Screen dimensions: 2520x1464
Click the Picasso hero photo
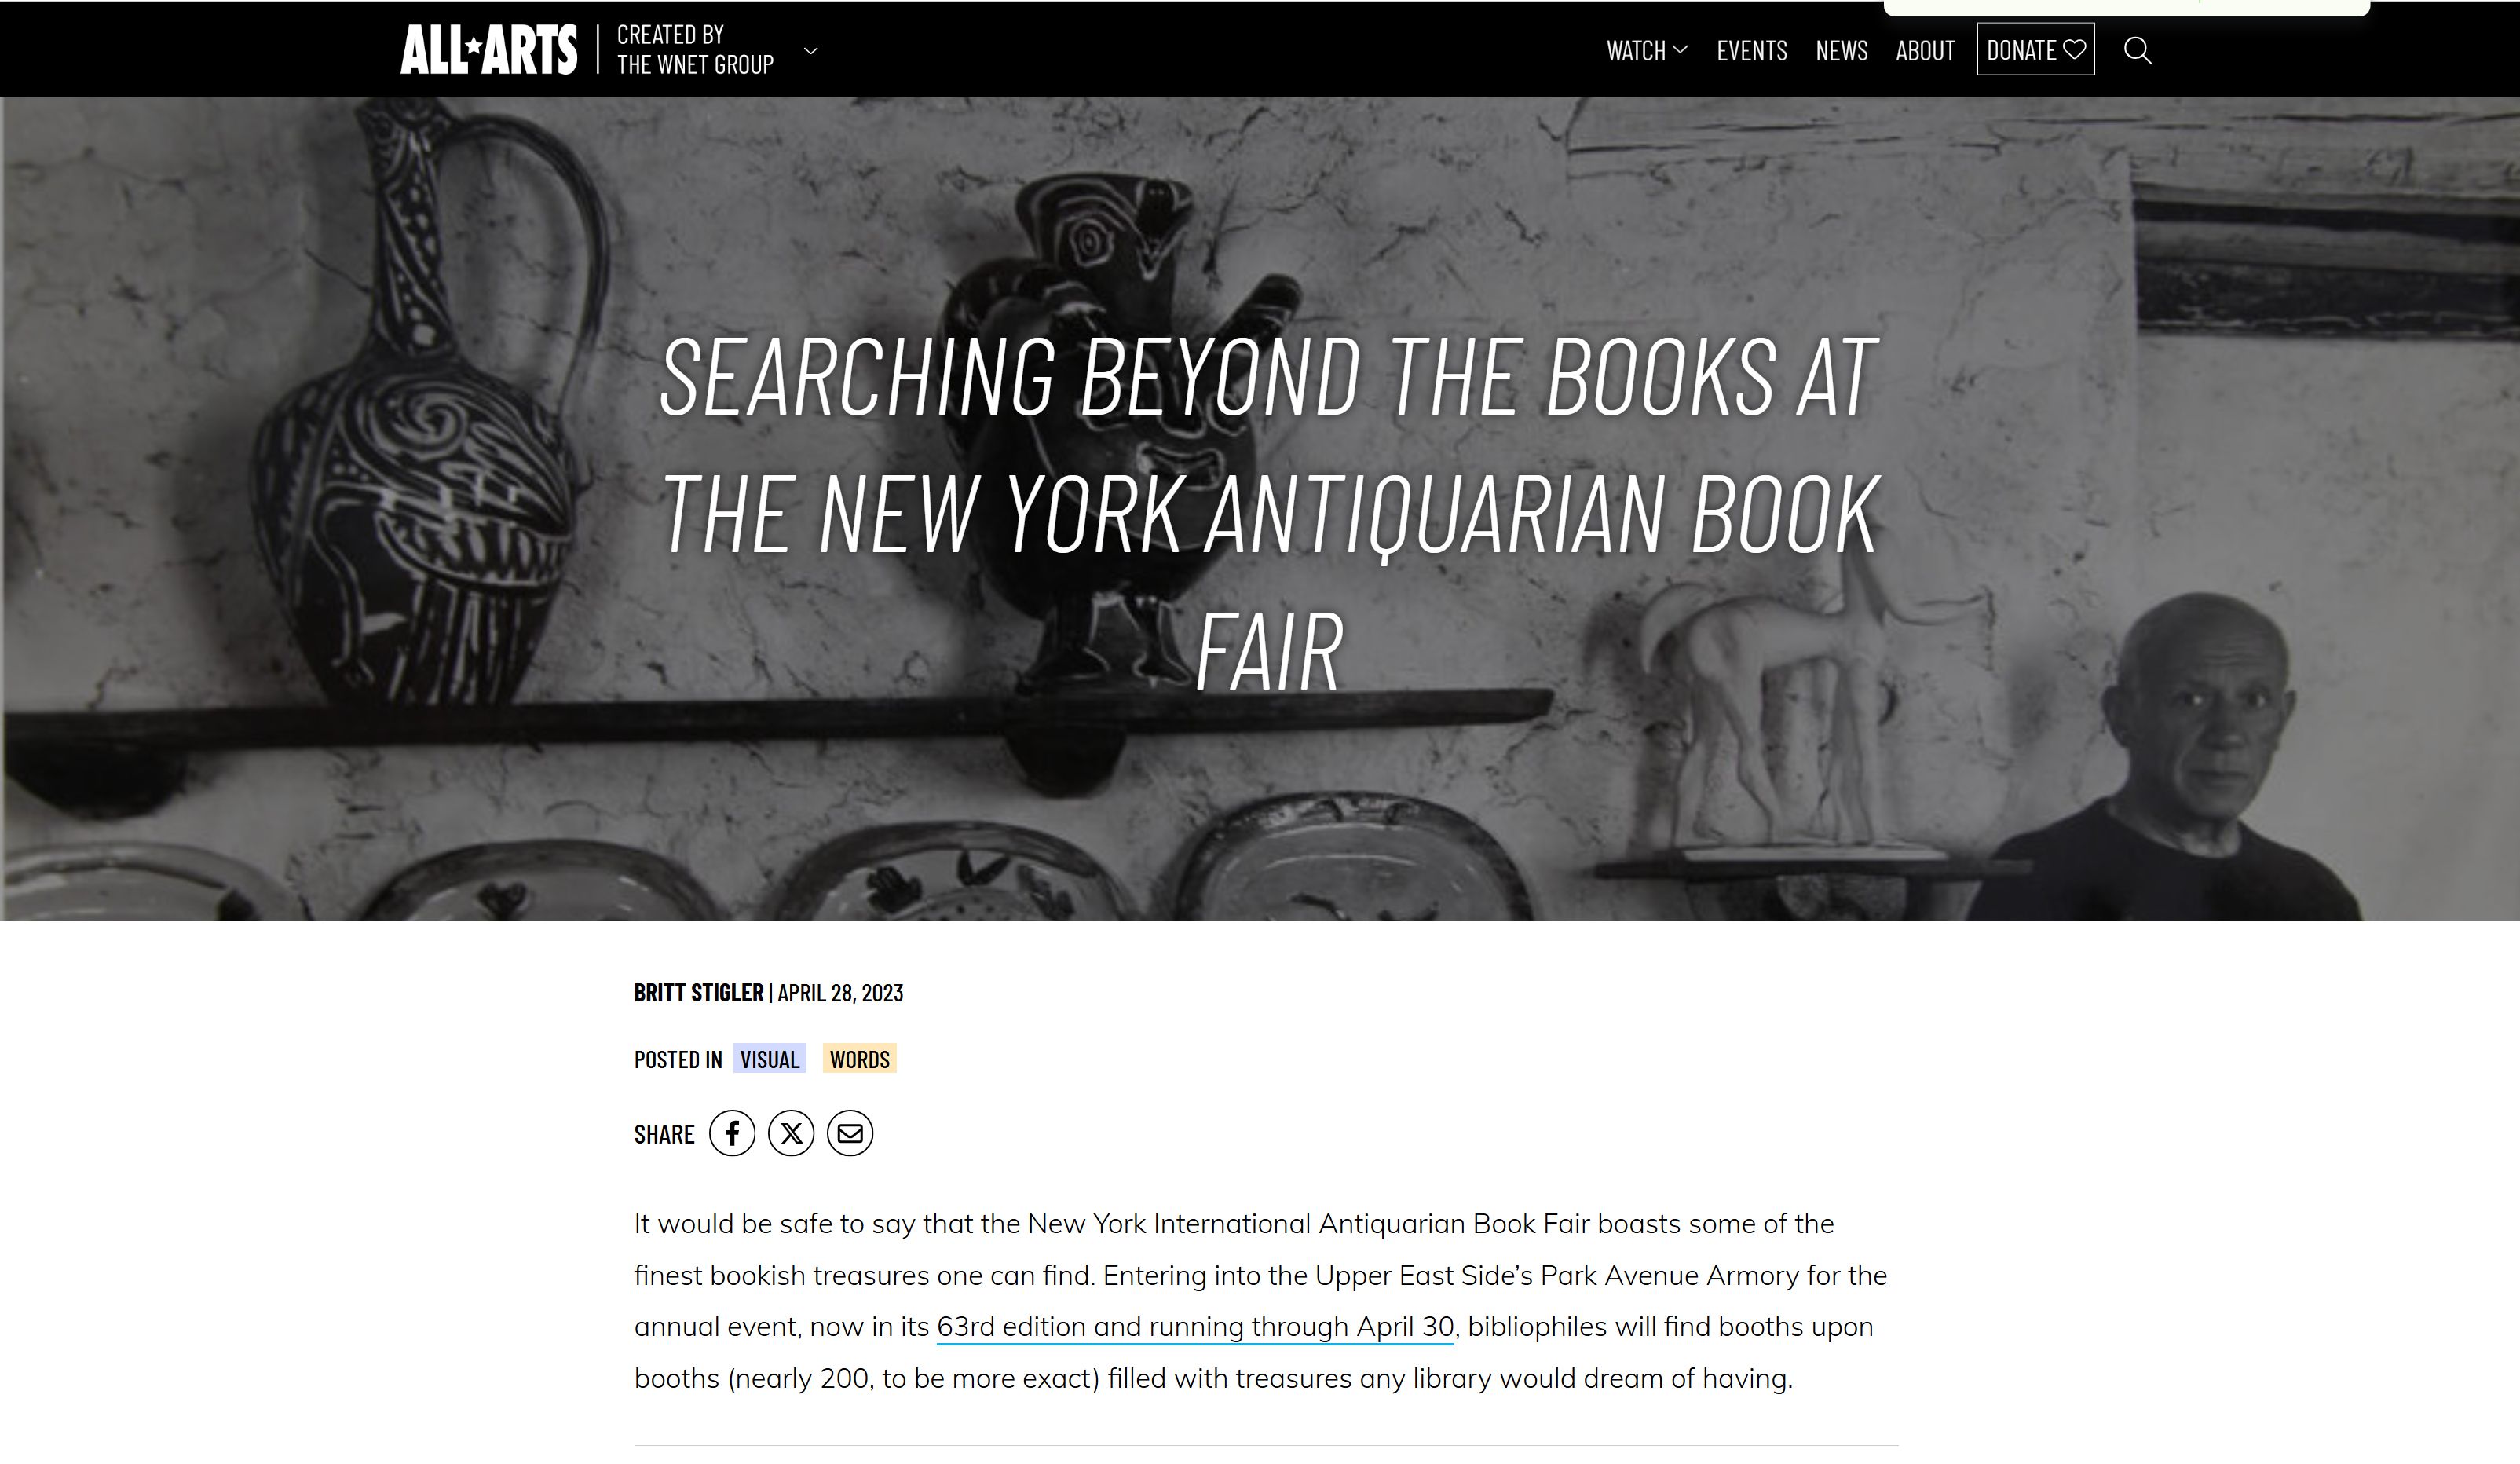[x=1260, y=800]
